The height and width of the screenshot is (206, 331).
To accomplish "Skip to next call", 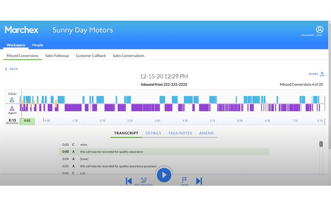I will [x=199, y=181].
